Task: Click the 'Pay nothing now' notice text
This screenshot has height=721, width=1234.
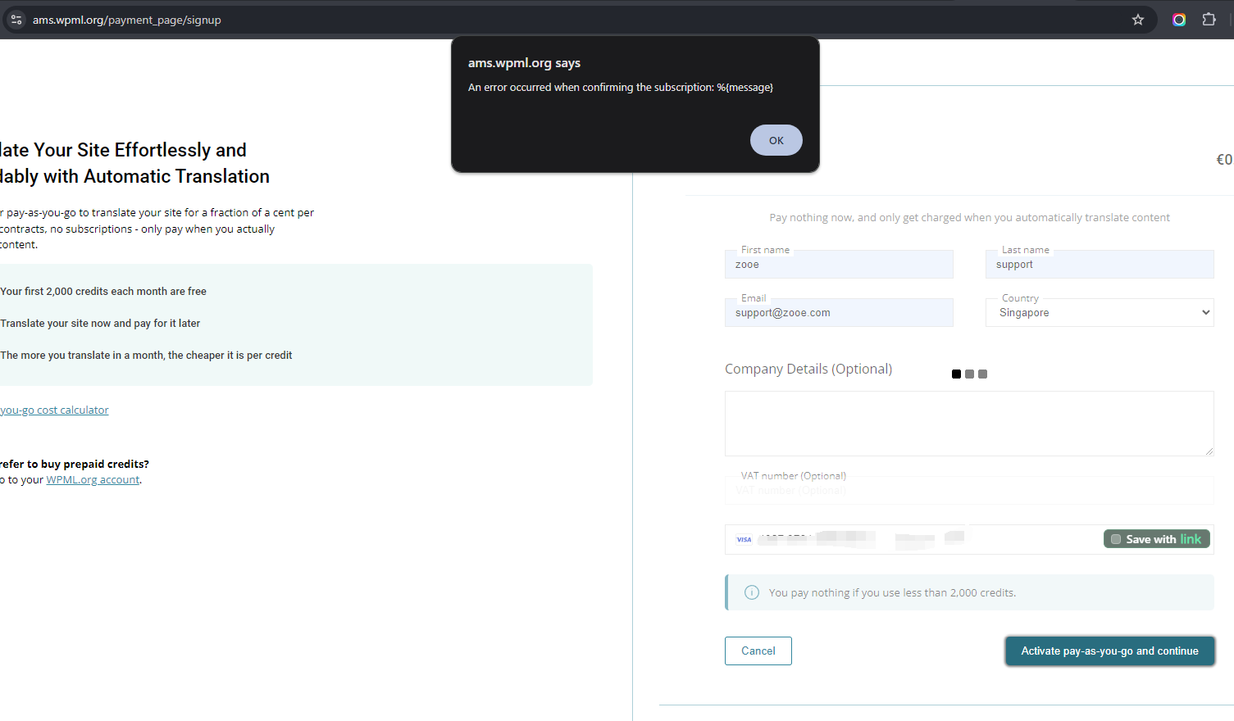Action: click(x=969, y=217)
